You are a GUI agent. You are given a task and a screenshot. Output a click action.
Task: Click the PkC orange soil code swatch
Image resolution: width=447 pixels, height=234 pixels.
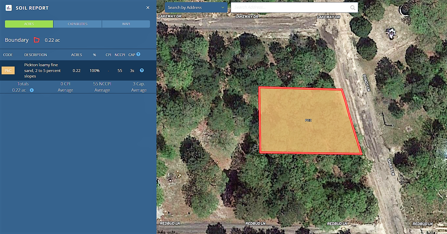[8, 70]
